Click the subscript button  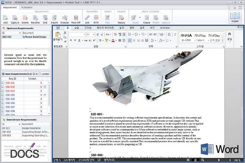point(90,41)
